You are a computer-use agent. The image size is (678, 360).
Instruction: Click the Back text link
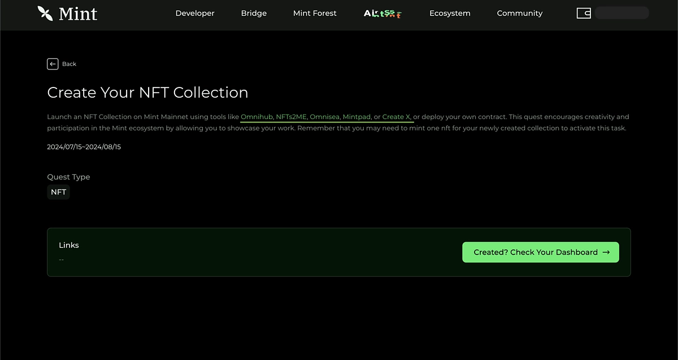tap(69, 64)
